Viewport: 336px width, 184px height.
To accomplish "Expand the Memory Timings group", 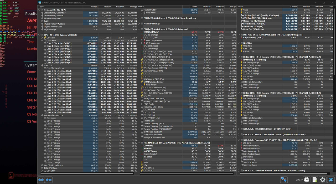I will click(139, 24).
